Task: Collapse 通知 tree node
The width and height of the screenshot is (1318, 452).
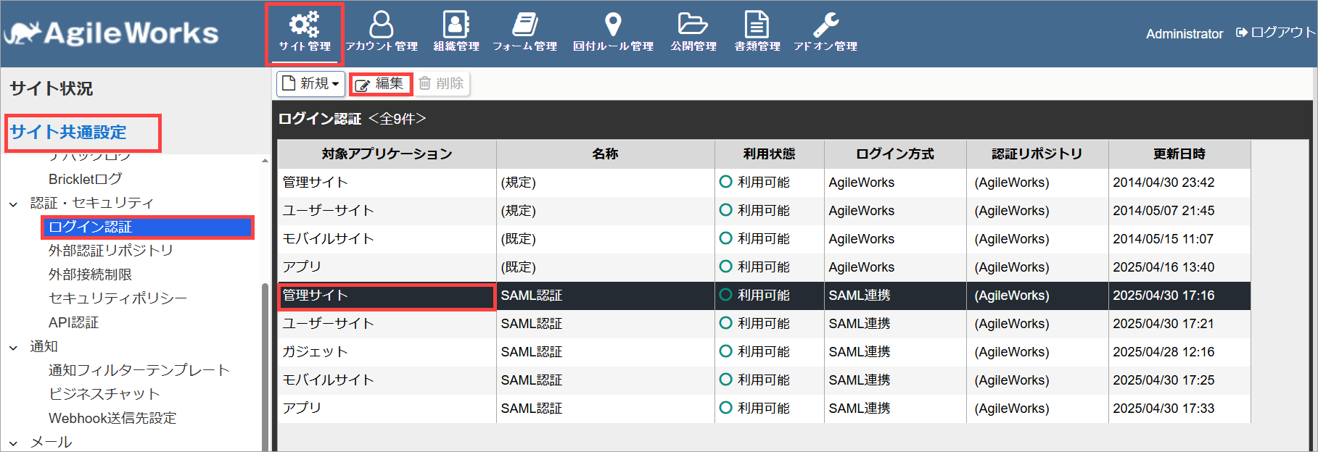Action: click(x=13, y=348)
